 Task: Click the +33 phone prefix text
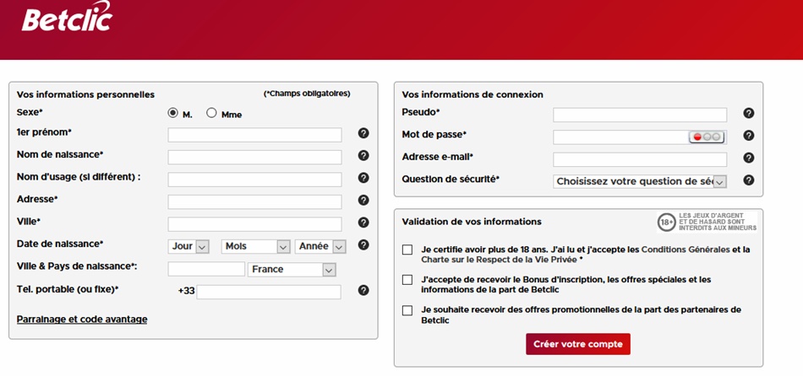click(x=187, y=291)
